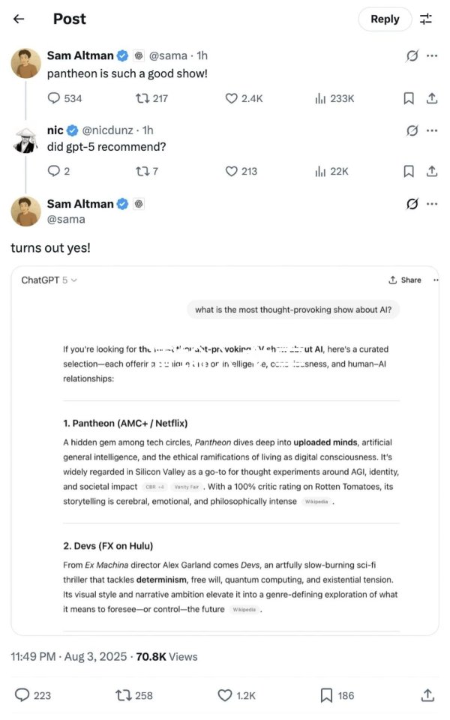This screenshot has height=720, width=450.
Task: Open more options on Sam's main post
Action: click(x=432, y=204)
